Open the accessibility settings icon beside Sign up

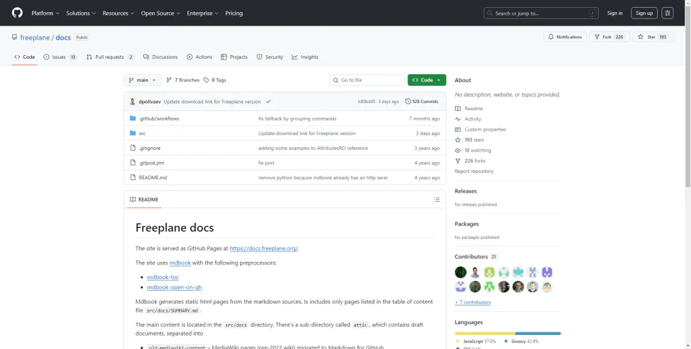[x=667, y=13]
